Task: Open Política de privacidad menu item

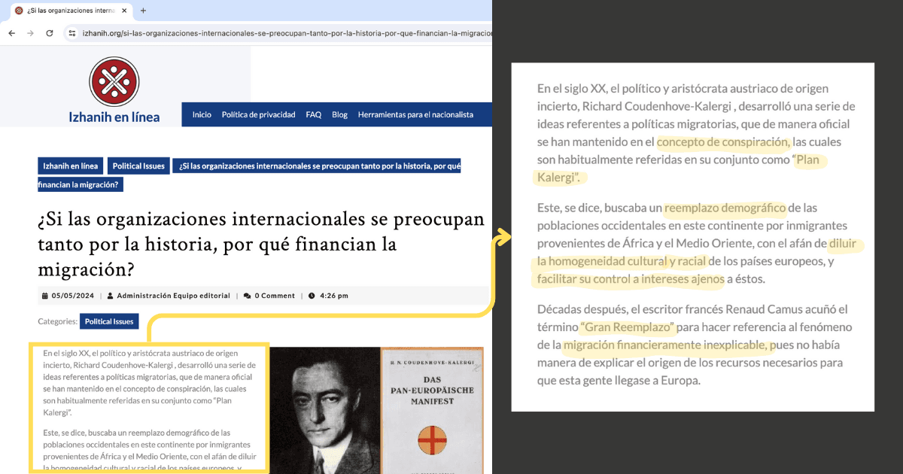Action: [x=258, y=114]
